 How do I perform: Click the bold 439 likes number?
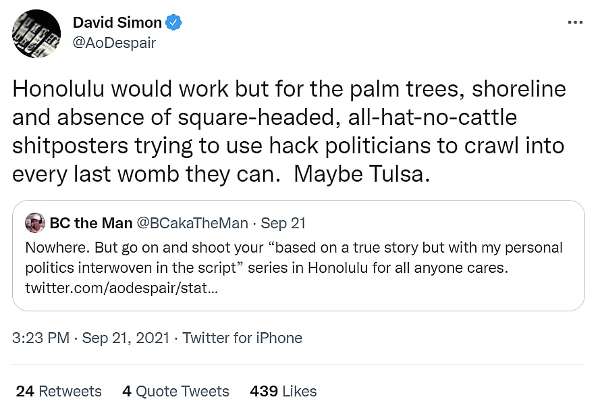point(265,391)
